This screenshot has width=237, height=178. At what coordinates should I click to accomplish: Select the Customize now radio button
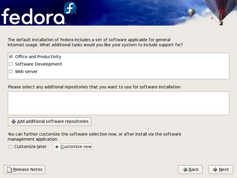tap(57, 147)
